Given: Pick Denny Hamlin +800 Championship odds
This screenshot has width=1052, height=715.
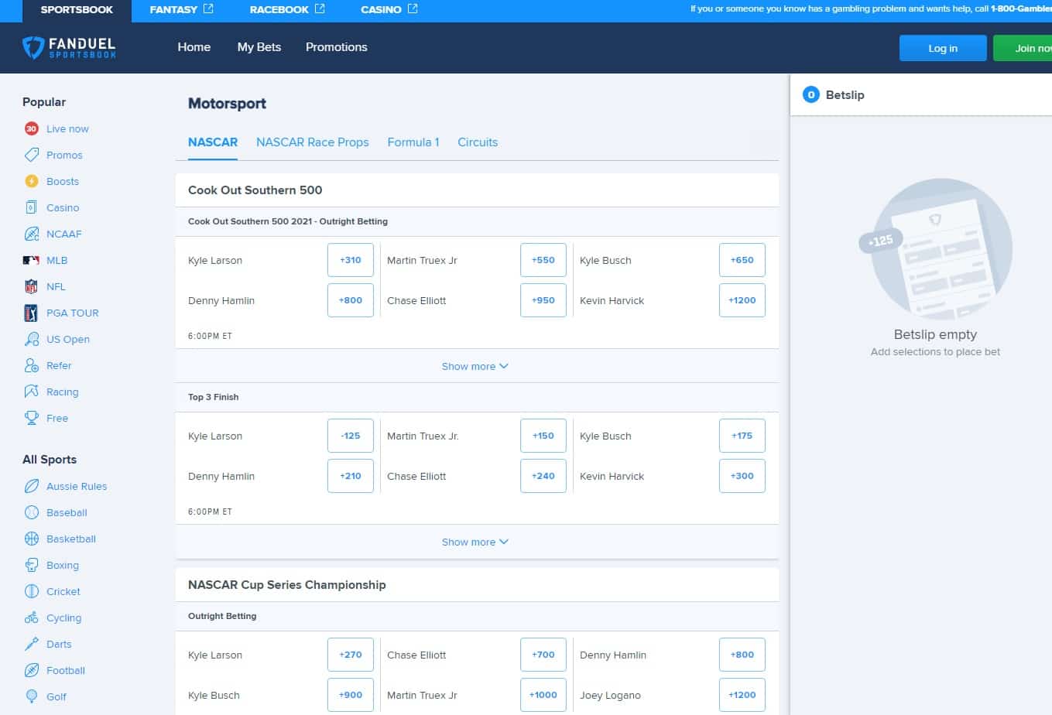Looking at the screenshot, I should (x=742, y=655).
